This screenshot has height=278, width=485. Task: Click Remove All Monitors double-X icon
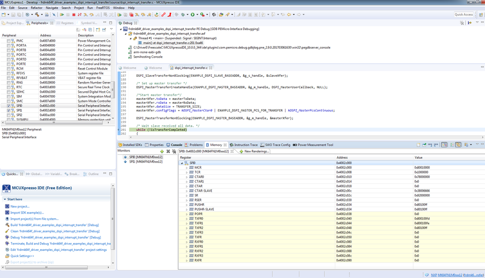(x=174, y=151)
